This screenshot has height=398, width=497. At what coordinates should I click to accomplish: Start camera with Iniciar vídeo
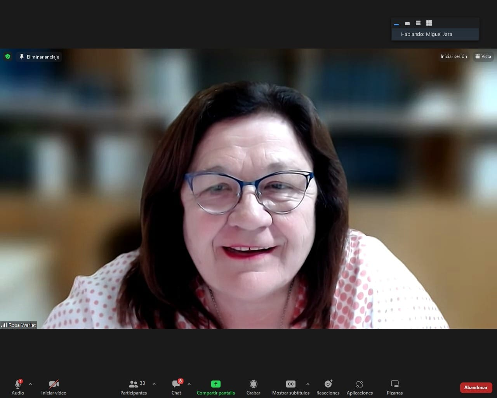[54, 387]
